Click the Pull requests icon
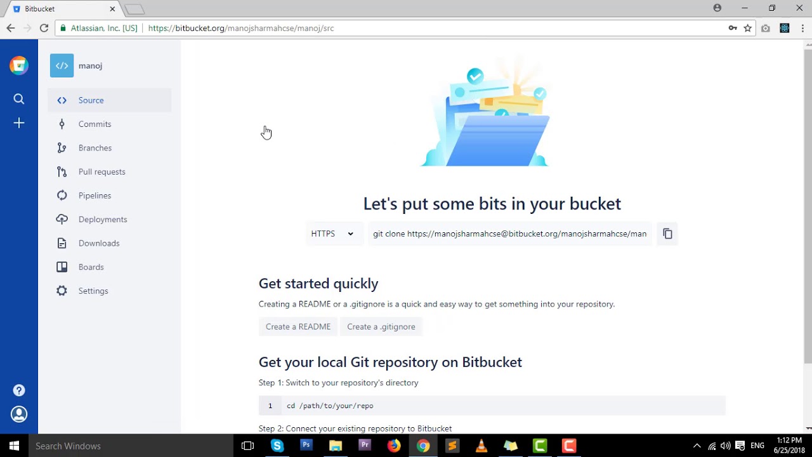This screenshot has height=457, width=812. [62, 172]
